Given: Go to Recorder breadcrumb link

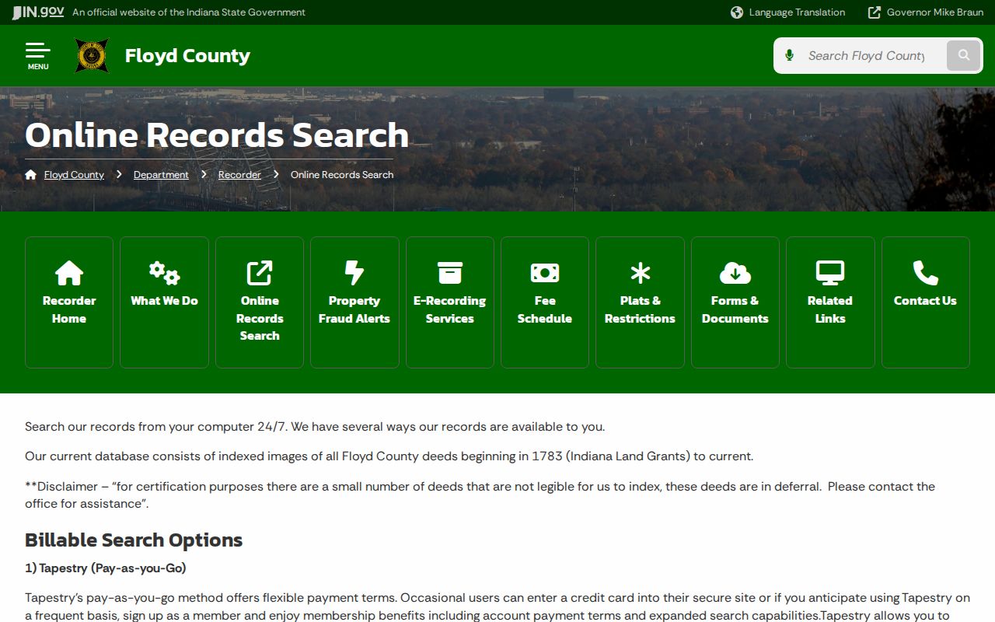Looking at the screenshot, I should coord(239,175).
